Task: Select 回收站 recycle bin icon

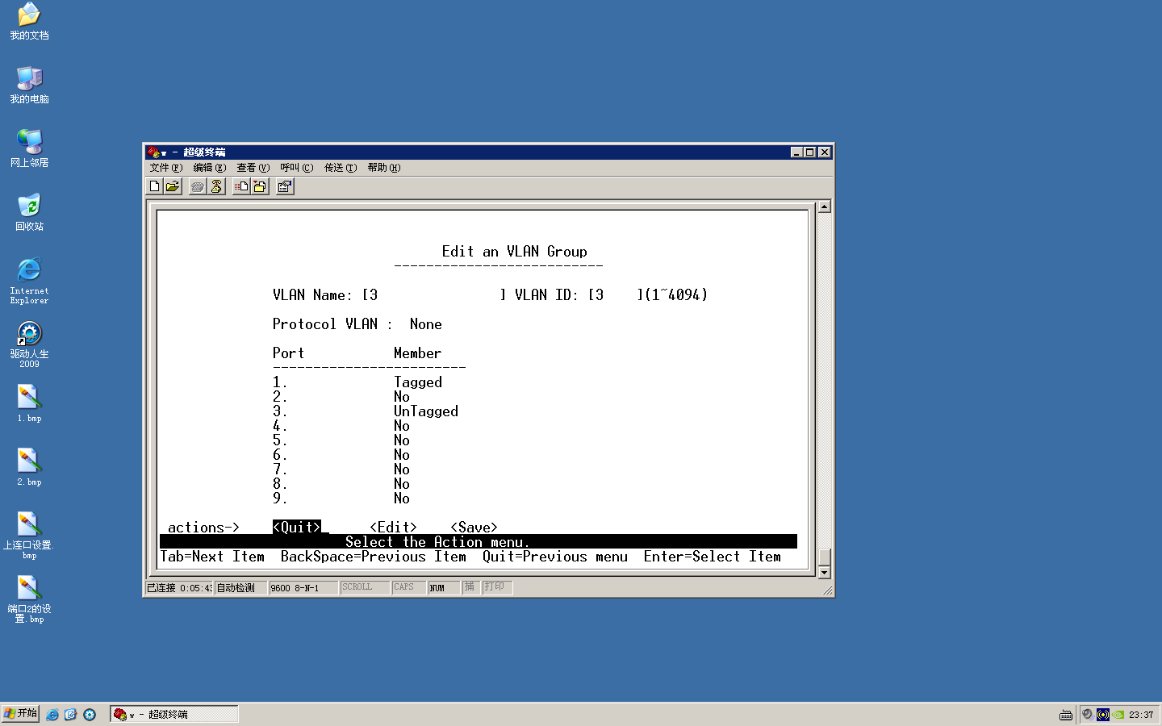Action: coord(29,213)
